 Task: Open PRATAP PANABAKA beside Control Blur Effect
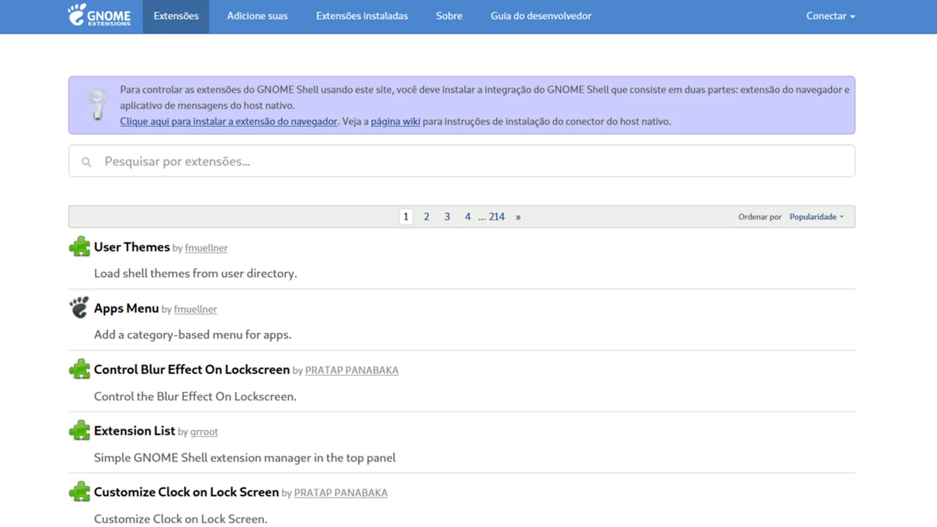(351, 371)
